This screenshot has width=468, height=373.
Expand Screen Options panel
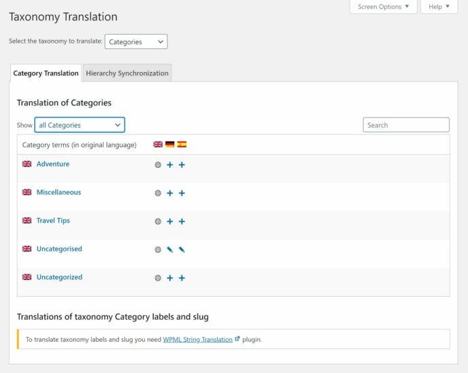click(x=384, y=7)
